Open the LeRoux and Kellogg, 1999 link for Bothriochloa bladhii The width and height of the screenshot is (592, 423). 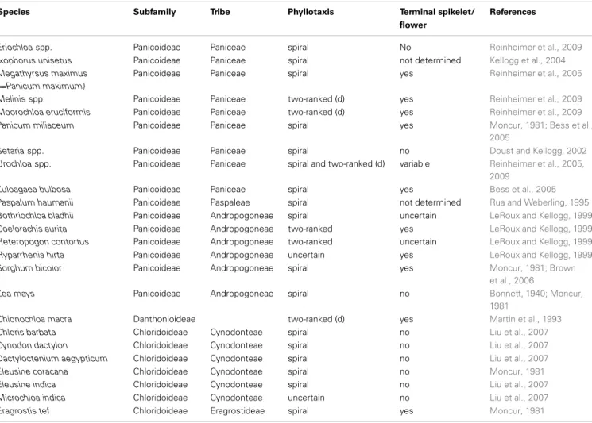click(x=540, y=216)
